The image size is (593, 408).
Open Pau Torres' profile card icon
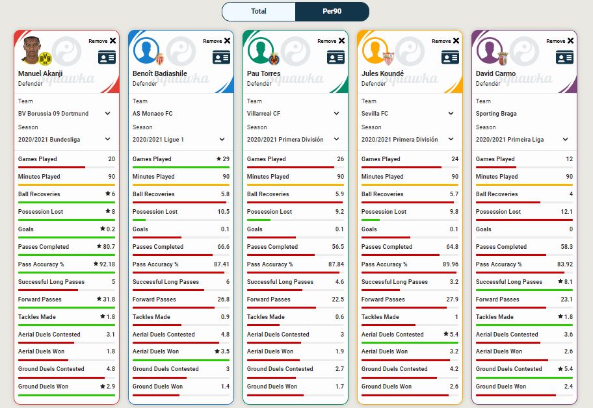336,57
